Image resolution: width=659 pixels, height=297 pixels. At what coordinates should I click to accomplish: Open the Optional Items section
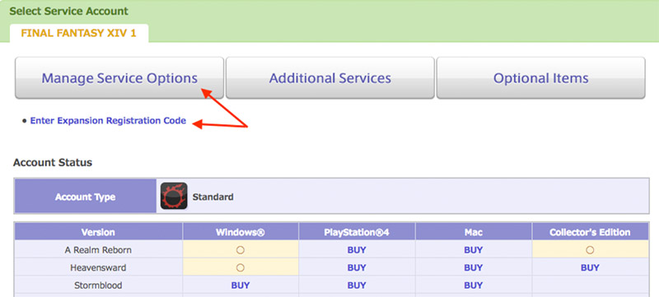pyautogui.click(x=540, y=78)
